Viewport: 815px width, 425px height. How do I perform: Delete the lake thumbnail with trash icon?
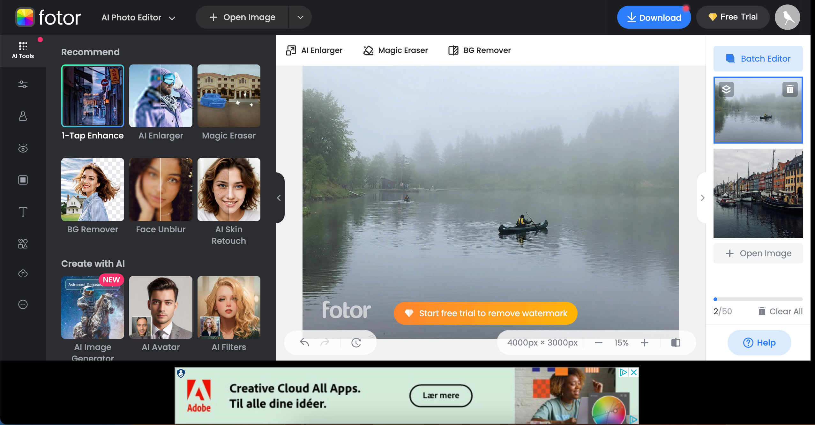click(x=790, y=89)
